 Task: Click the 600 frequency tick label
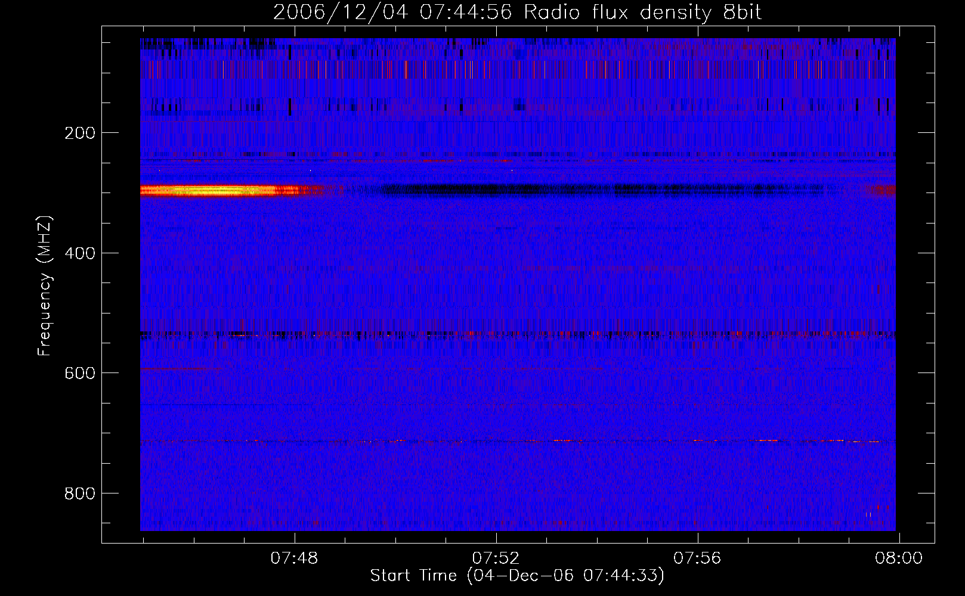pyautogui.click(x=80, y=373)
